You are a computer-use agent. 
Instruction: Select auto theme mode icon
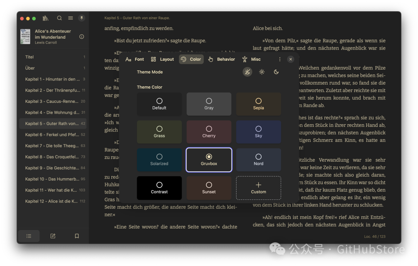click(x=247, y=72)
